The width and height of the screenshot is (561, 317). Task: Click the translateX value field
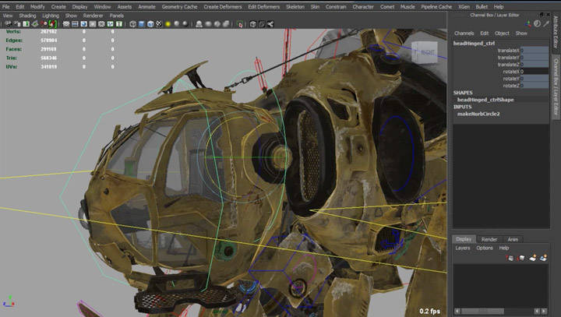click(535, 51)
